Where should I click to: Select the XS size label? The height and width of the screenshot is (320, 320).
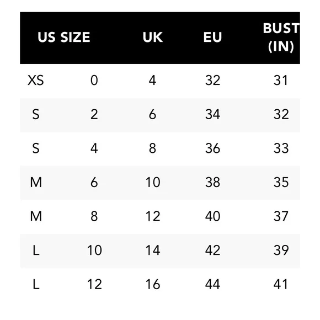(x=36, y=80)
